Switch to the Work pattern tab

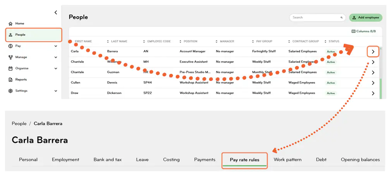(287, 160)
